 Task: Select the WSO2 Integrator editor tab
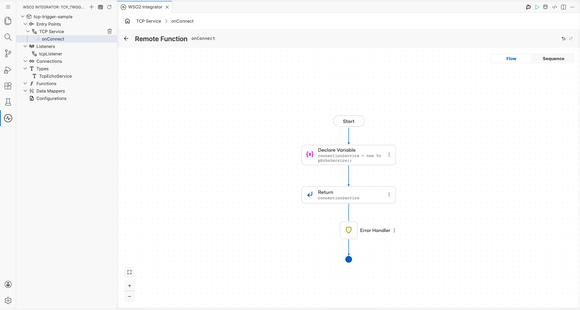click(x=145, y=7)
